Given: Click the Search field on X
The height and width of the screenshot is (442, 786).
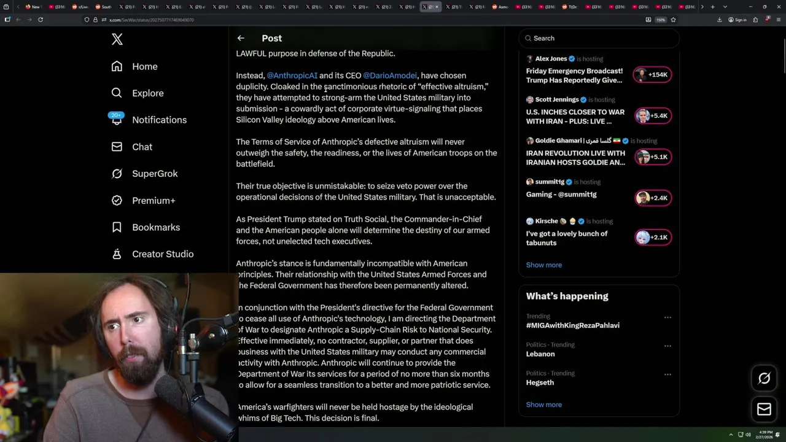Looking at the screenshot, I should [599, 38].
